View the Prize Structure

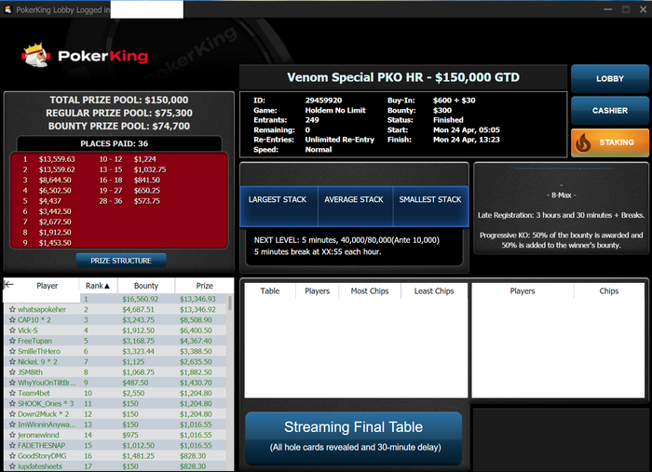121,261
